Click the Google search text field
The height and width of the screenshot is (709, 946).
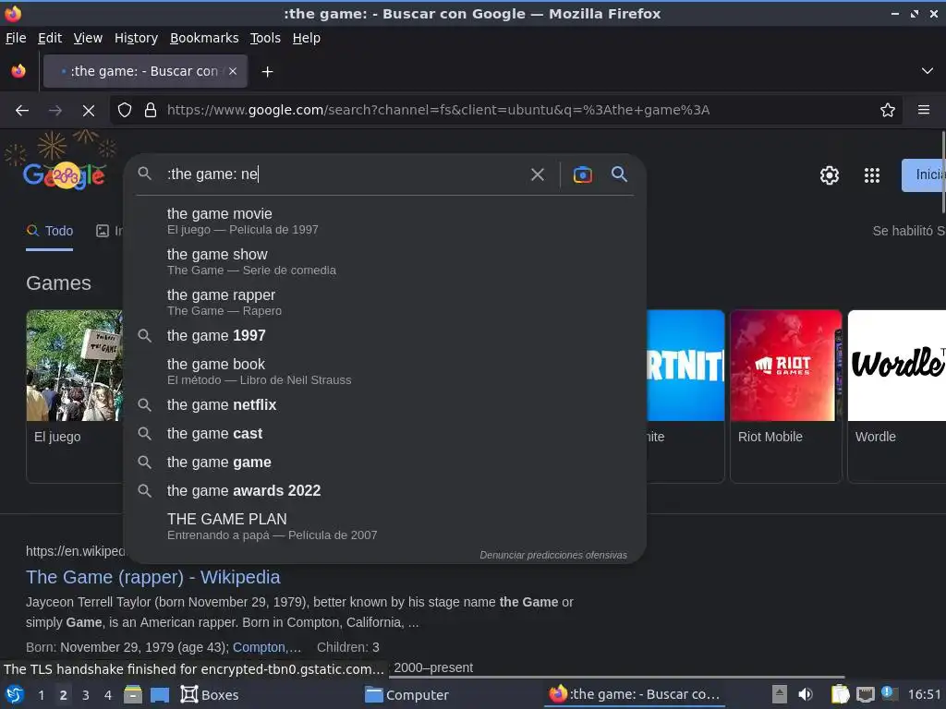click(344, 174)
